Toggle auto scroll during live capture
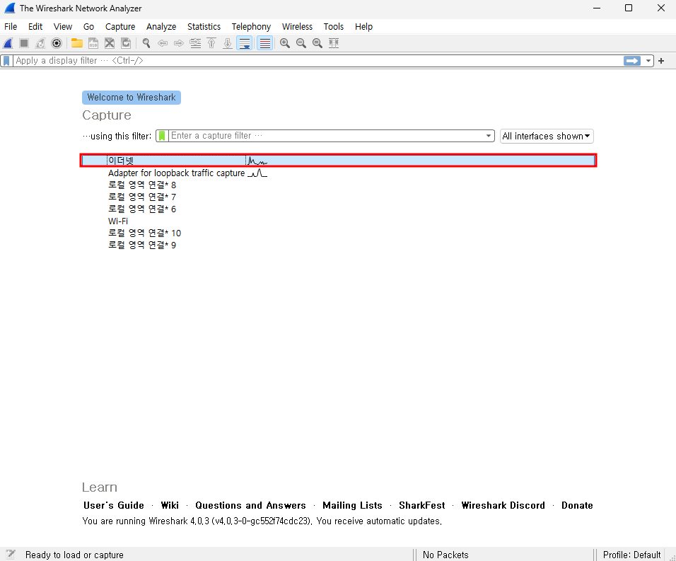The width and height of the screenshot is (676, 561). 245,43
